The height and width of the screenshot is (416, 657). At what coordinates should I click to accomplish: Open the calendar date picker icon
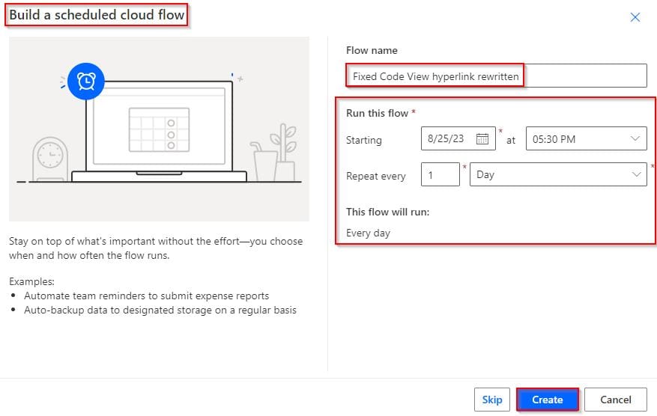(x=482, y=138)
